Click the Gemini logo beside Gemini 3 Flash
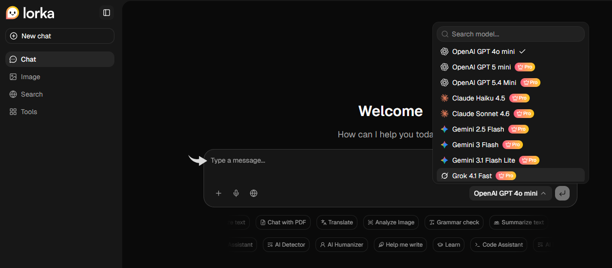 pos(445,145)
